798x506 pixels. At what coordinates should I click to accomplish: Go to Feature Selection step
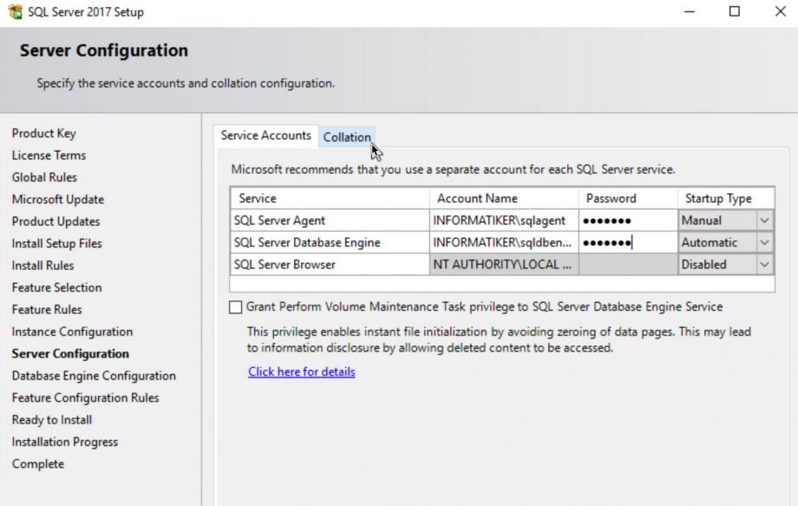(56, 287)
